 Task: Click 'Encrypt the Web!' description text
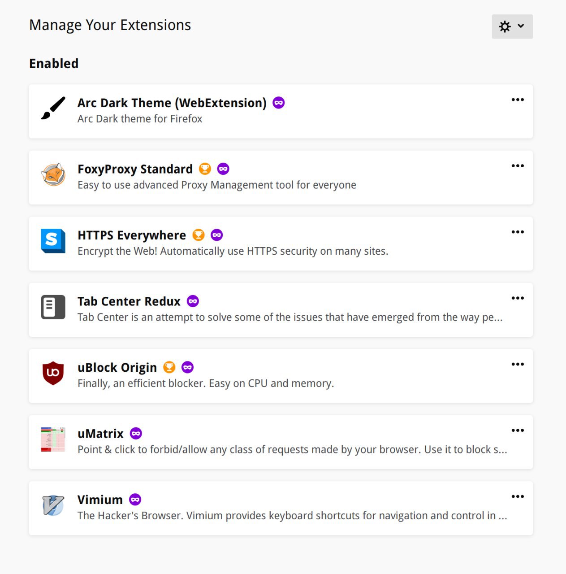[x=233, y=251]
